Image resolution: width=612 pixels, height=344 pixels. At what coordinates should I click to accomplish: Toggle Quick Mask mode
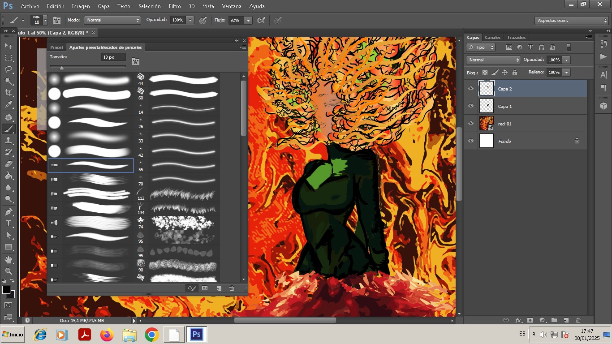point(9,305)
